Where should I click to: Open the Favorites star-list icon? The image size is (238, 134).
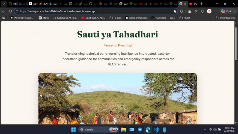point(196,11)
